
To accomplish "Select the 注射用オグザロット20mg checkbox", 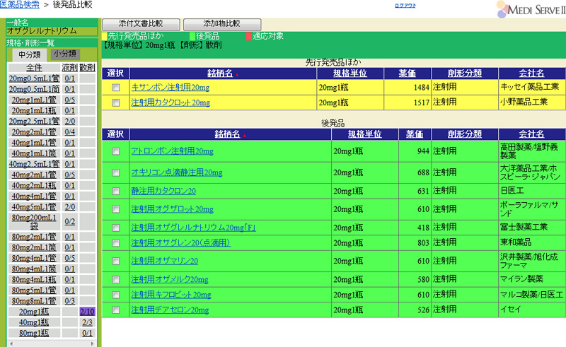I will tap(116, 209).
